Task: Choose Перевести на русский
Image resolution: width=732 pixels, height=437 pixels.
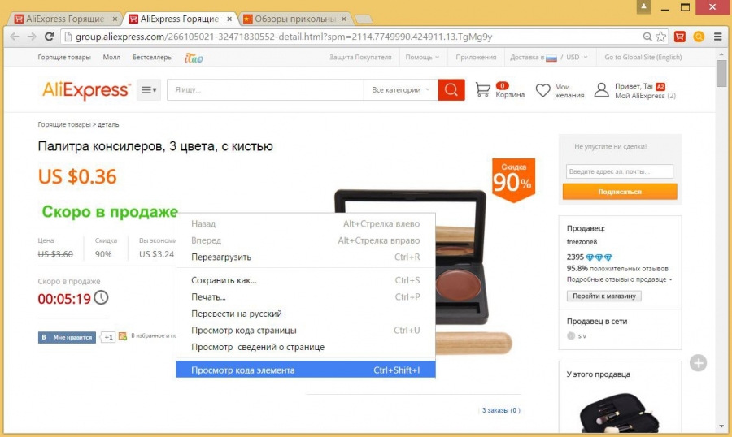Action: 305,314
